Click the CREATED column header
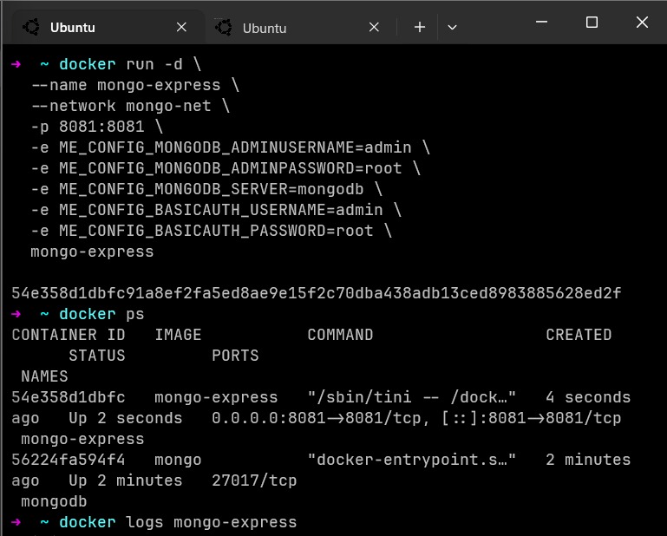 pos(579,335)
